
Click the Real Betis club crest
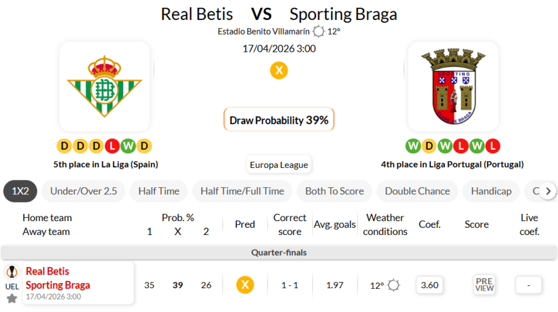[104, 86]
